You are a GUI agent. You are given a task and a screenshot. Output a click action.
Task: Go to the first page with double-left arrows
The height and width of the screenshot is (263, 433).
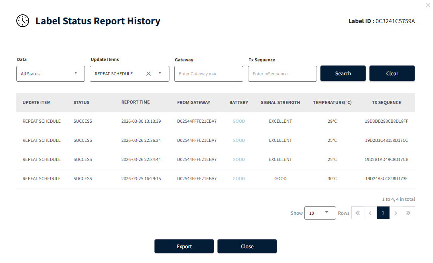click(358, 213)
